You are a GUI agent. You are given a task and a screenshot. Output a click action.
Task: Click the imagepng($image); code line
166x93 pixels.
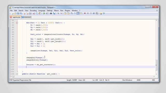(35, 58)
